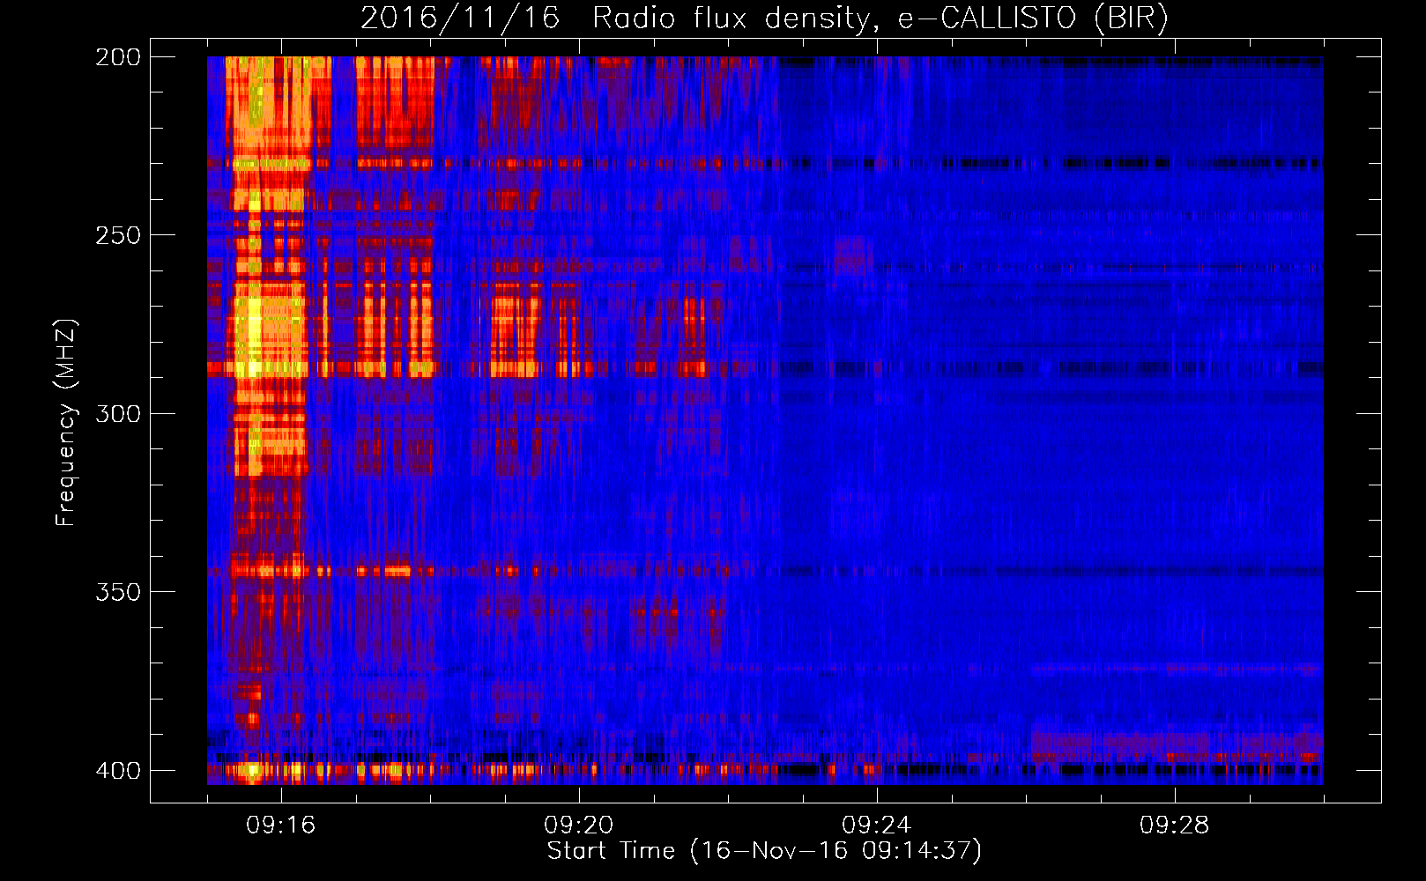Click the "09:28" time tick label

tap(1175, 825)
